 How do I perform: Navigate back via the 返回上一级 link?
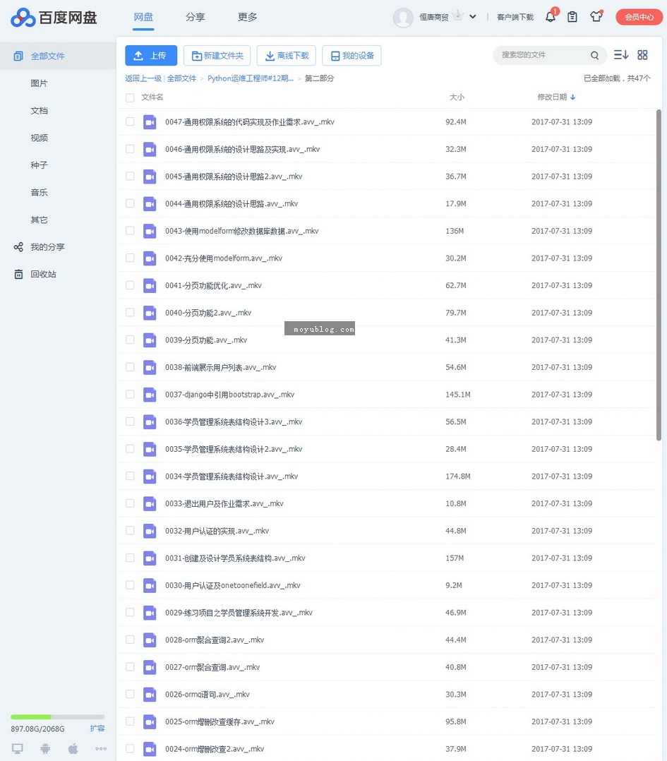(x=144, y=78)
